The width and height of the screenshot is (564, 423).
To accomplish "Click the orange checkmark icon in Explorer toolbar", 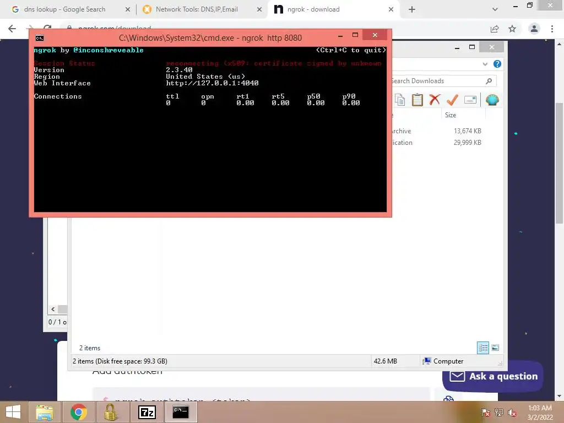I will pos(452,100).
